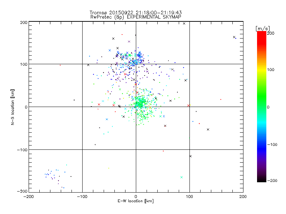The height and width of the screenshot is (214, 286).
Task: Click the 'N-S location [km]' axis label
Action: pyautogui.click(x=13, y=107)
